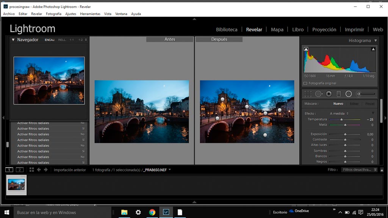Select the Radial Filter tool

[x=349, y=94]
